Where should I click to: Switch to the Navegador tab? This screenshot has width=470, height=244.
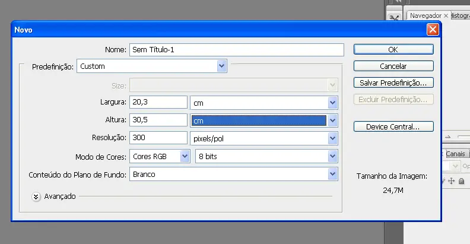(x=425, y=15)
